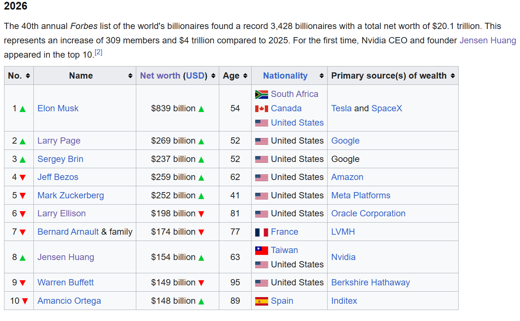The image size is (520, 321).
Task: Click the red down arrow beside $174 billion
Action: point(201,232)
